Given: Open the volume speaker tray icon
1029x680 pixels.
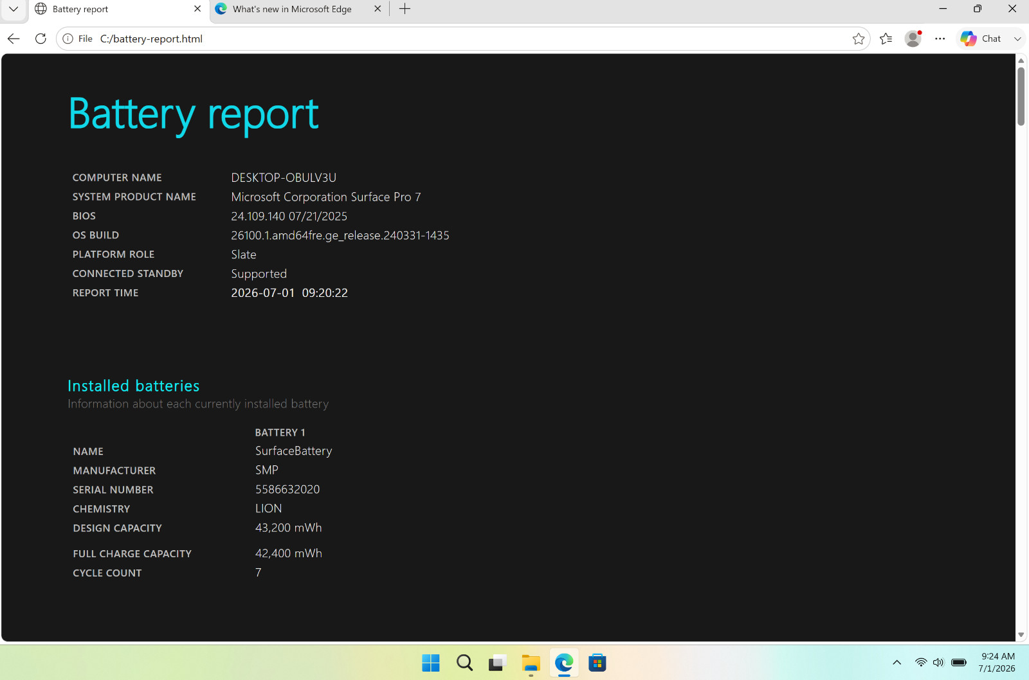Looking at the screenshot, I should click(938, 663).
